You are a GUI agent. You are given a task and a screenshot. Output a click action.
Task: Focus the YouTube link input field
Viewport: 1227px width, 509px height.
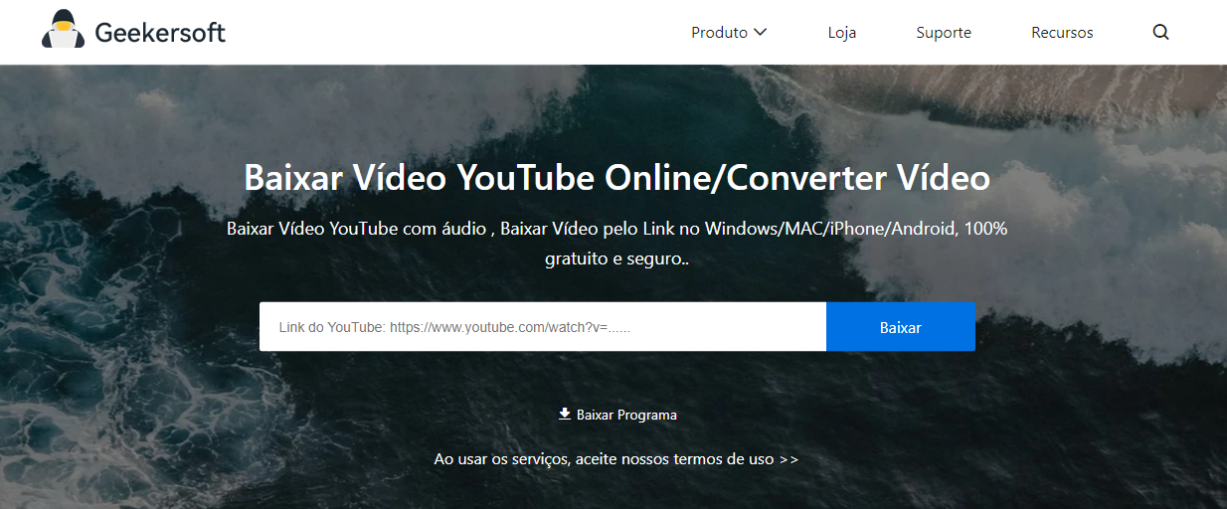(543, 327)
